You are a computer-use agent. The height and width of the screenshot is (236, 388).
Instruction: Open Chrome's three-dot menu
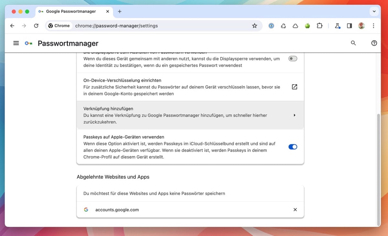(373, 26)
